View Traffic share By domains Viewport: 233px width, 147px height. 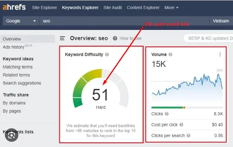[14, 103]
